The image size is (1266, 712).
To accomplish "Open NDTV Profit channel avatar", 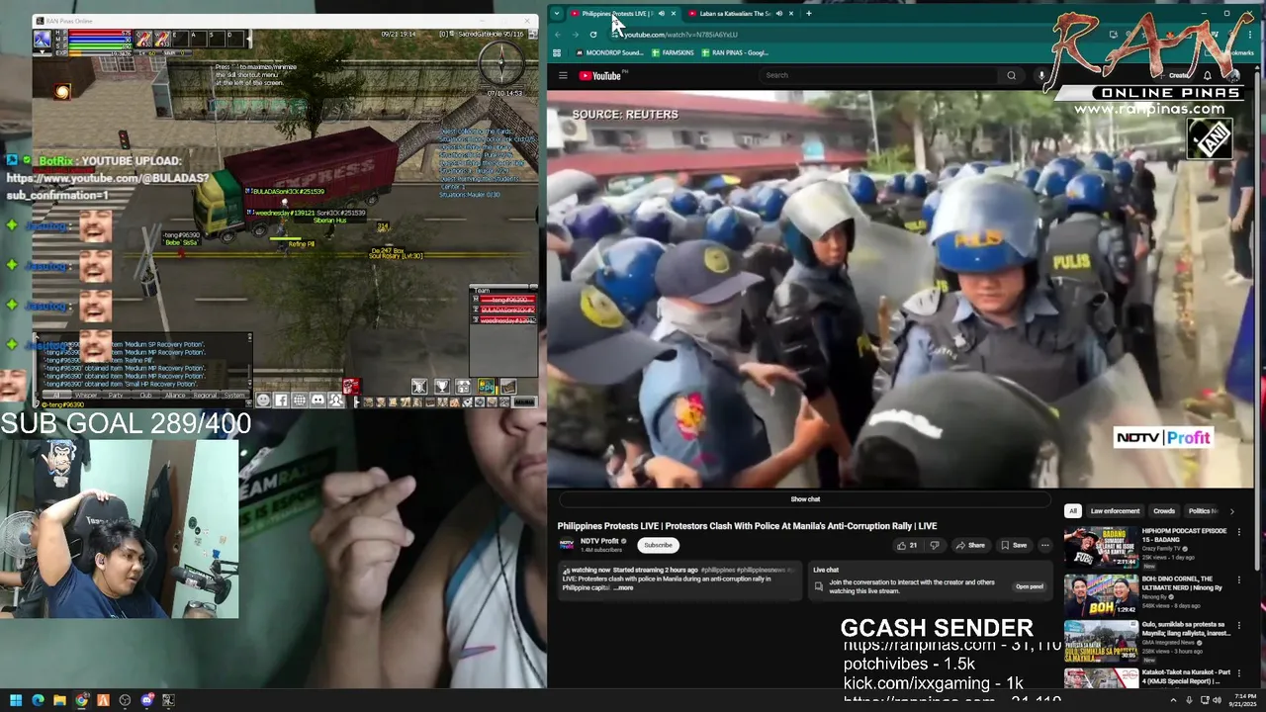I will click(567, 545).
